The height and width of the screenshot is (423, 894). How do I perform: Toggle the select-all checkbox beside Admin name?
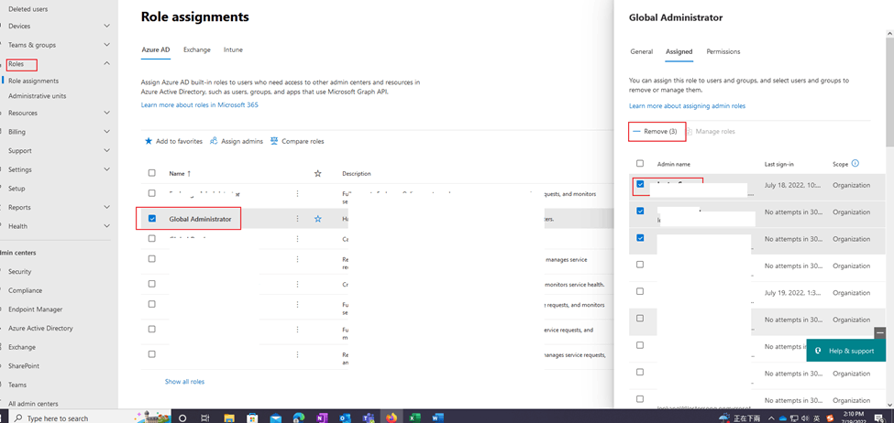pos(640,163)
